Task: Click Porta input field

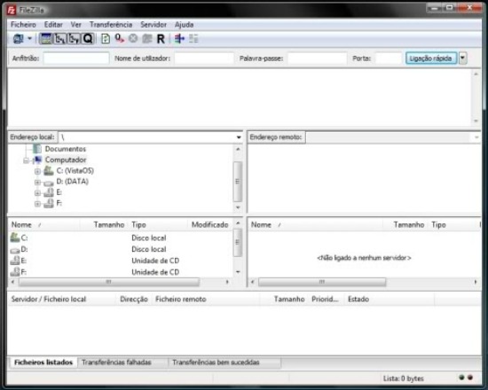Action: pos(388,58)
